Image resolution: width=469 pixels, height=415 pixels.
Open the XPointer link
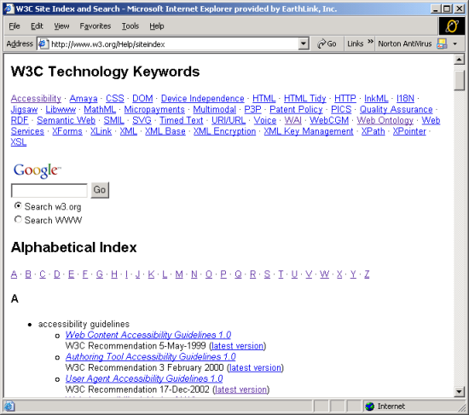click(409, 131)
